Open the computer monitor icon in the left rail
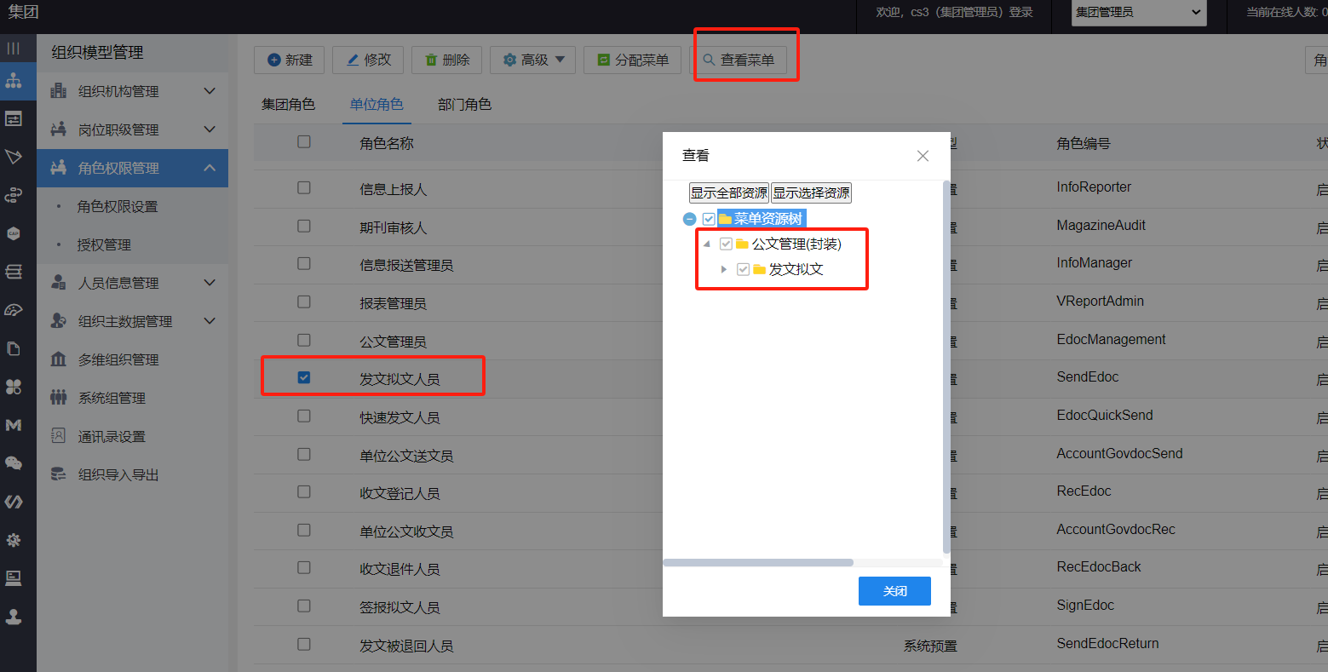 (14, 578)
